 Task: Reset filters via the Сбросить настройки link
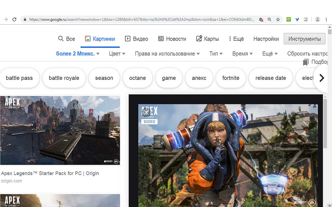pos(307,54)
